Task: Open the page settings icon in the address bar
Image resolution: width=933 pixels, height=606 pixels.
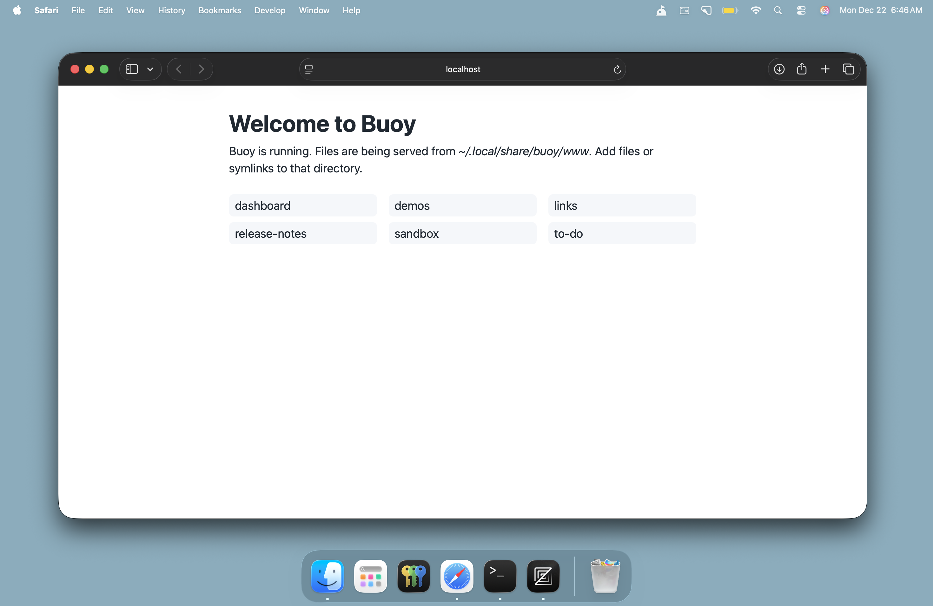Action: (309, 69)
